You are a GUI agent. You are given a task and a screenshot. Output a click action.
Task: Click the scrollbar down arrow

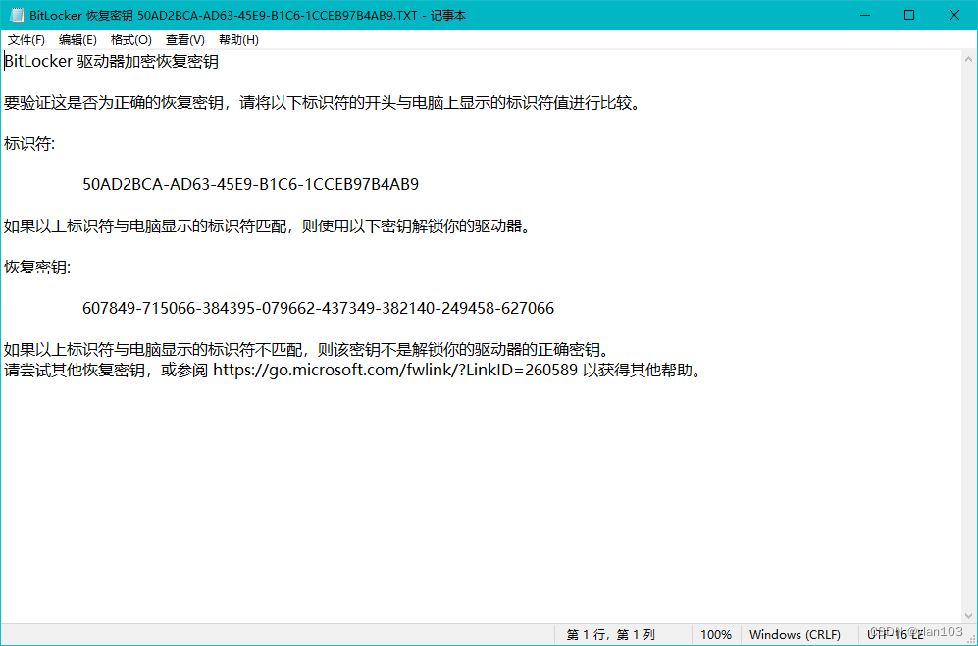pyautogui.click(x=968, y=615)
